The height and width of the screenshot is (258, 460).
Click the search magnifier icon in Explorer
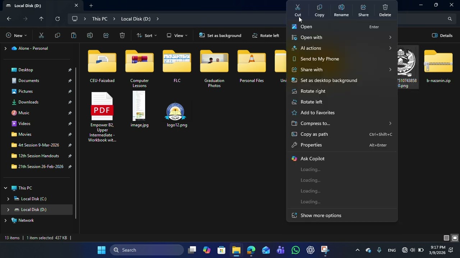(x=450, y=19)
